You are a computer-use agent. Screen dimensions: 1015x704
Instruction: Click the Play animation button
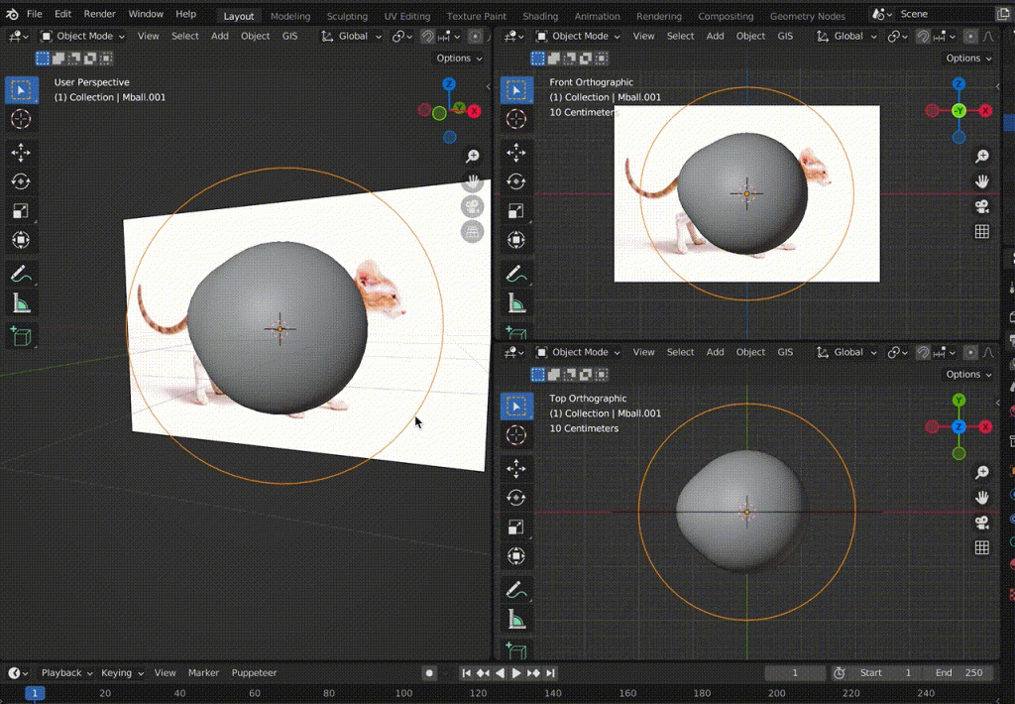518,672
